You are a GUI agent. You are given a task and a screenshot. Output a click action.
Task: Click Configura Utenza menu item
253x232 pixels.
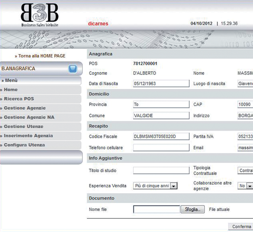tap(24, 145)
